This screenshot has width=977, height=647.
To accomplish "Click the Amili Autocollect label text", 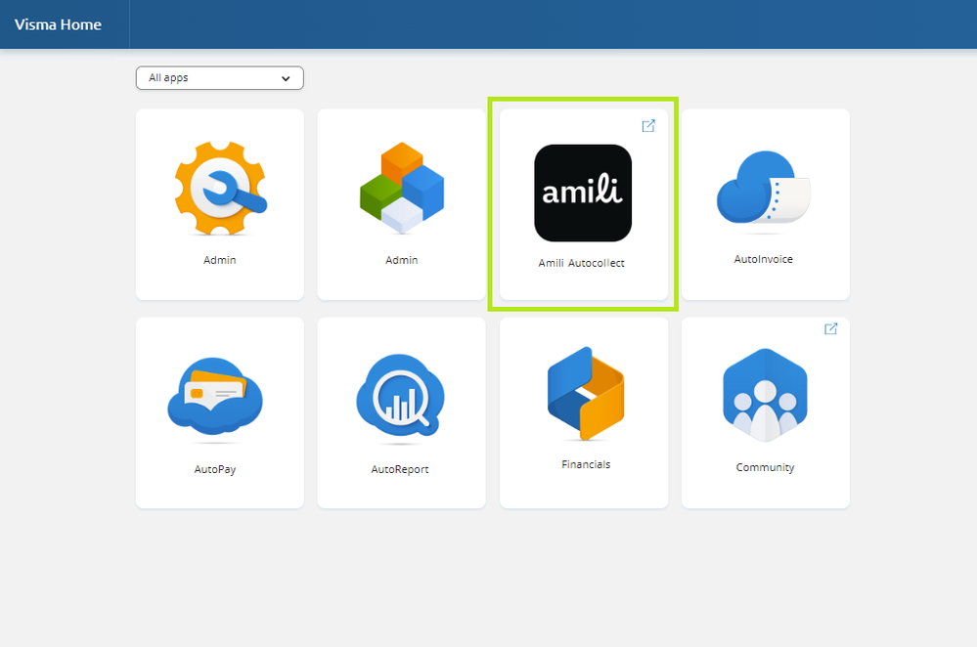I will coord(581,263).
